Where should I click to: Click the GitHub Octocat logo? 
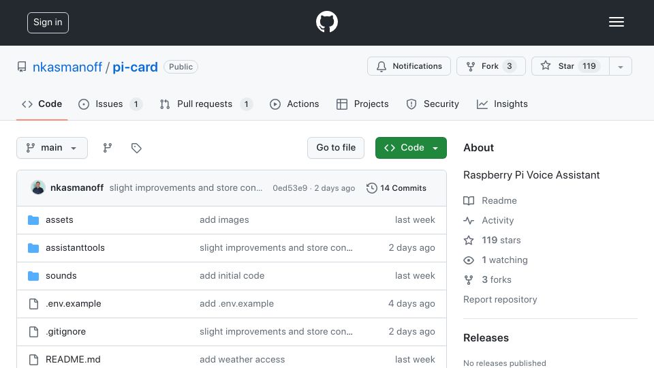pyautogui.click(x=326, y=22)
